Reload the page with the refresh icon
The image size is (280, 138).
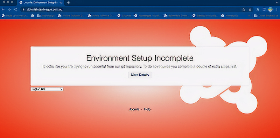16,9
